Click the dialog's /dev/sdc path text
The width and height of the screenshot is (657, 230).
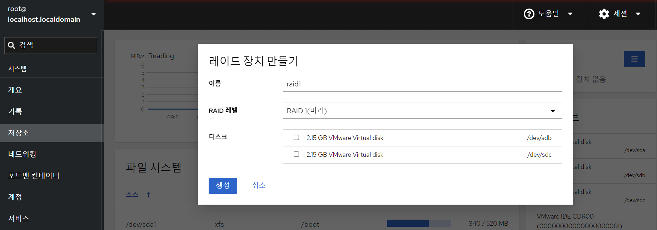pyautogui.click(x=539, y=155)
